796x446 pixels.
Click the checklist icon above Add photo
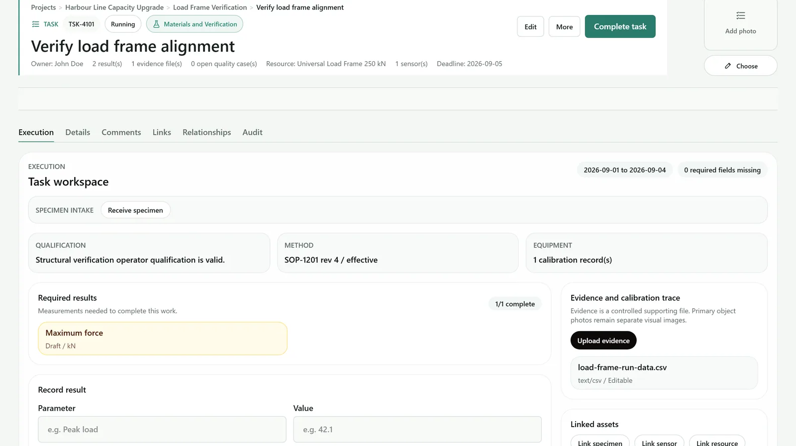(x=741, y=15)
